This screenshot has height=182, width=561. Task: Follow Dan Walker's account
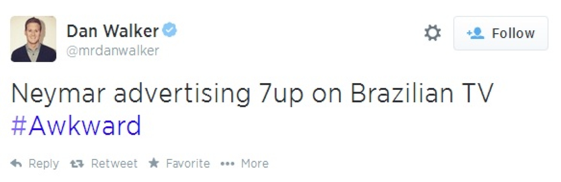coord(500,33)
